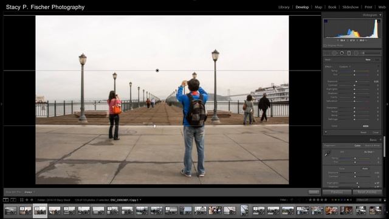Viewport: 389px width, 219px height.
Task: Select the Graduated Filter tool
Action: 349,53
